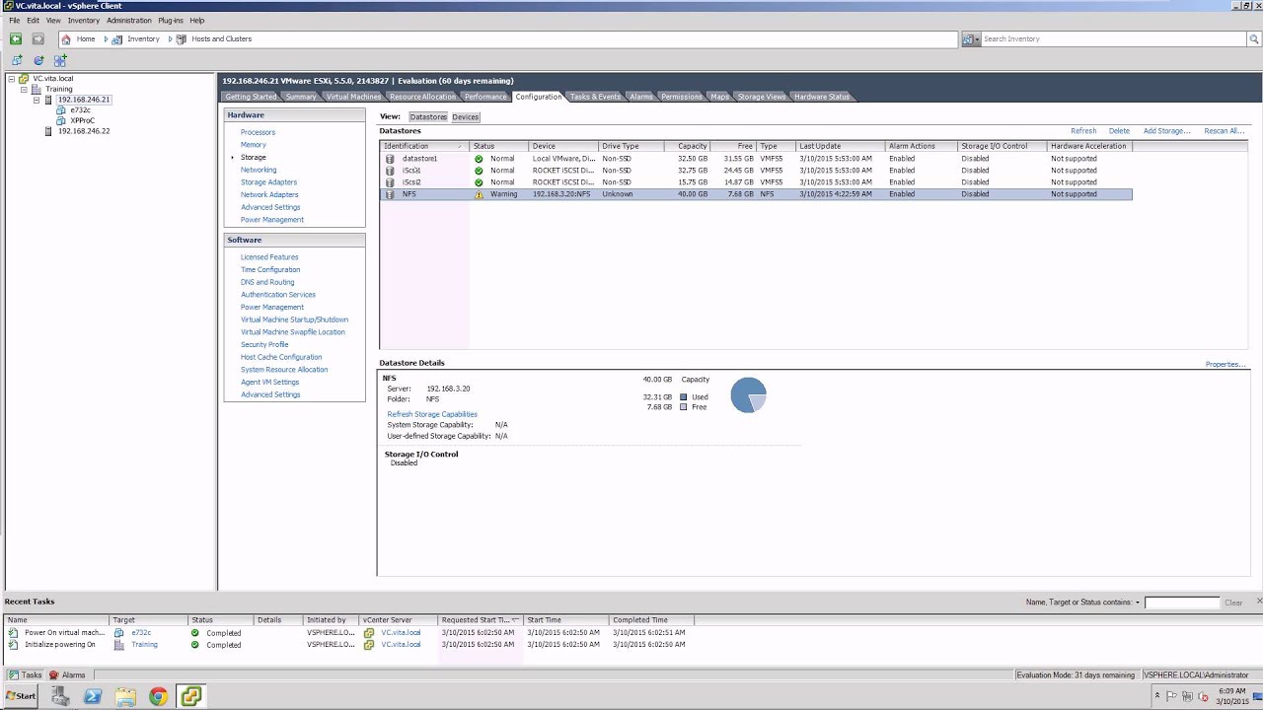Click the Identification column sort arrow
Screen dimensions: 1263x710
point(460,147)
